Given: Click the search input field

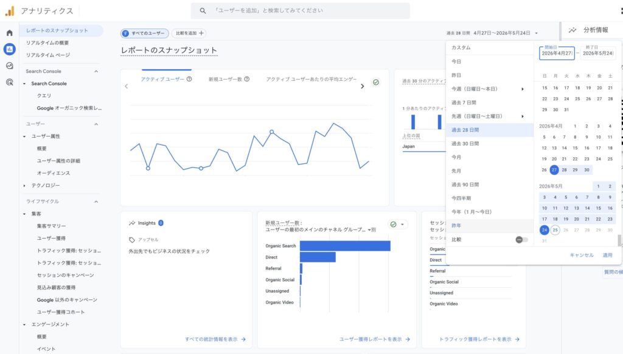Looking at the screenshot, I should pyautogui.click(x=301, y=11).
